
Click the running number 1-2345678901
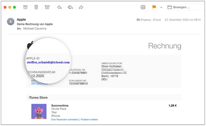click(78, 73)
